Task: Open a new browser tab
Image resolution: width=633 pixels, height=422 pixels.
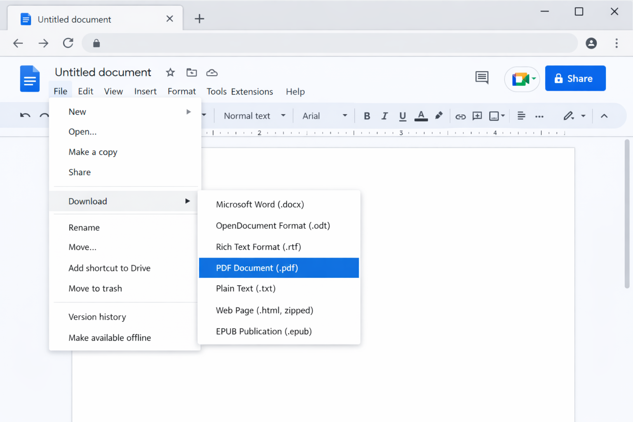Action: pos(199,19)
